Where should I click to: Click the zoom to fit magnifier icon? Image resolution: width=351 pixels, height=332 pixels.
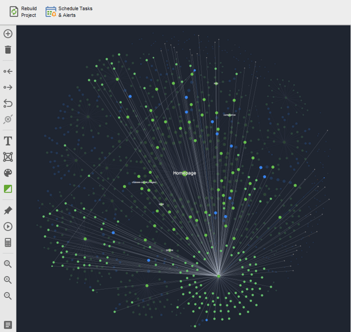point(8,264)
